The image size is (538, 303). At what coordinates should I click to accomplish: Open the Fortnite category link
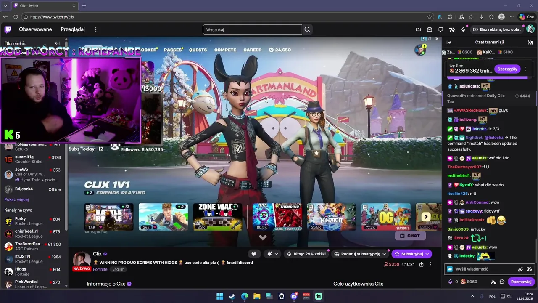[100, 269]
